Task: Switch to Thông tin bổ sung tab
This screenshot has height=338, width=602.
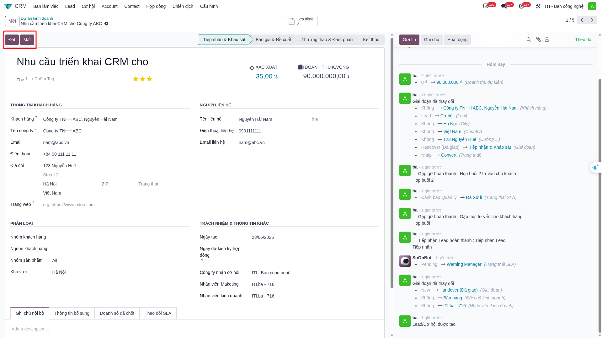Action: (72, 313)
